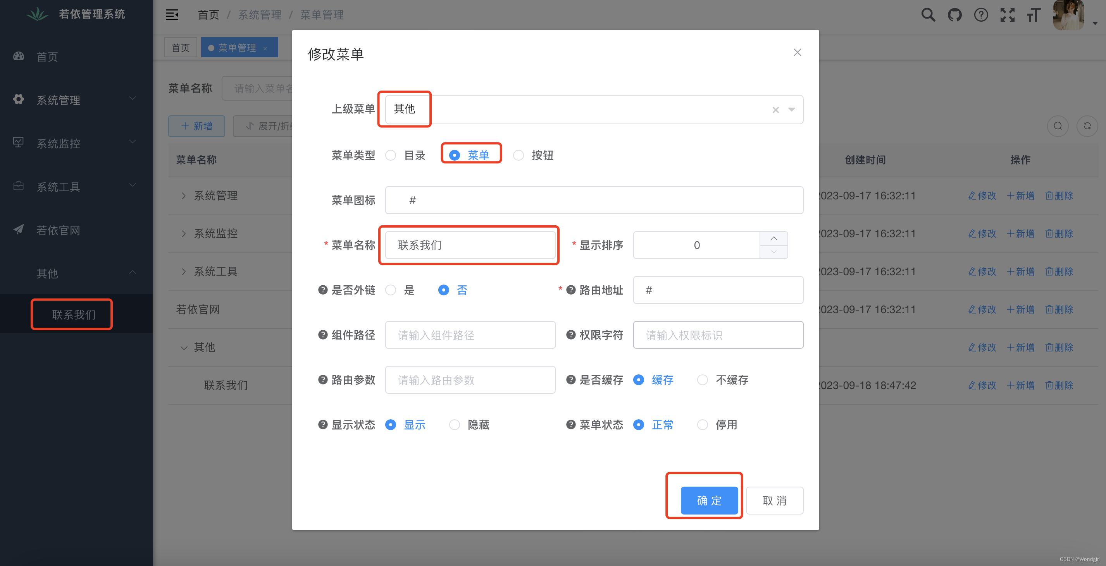Select 缓存 option
Image resolution: width=1106 pixels, height=566 pixels.
653,380
